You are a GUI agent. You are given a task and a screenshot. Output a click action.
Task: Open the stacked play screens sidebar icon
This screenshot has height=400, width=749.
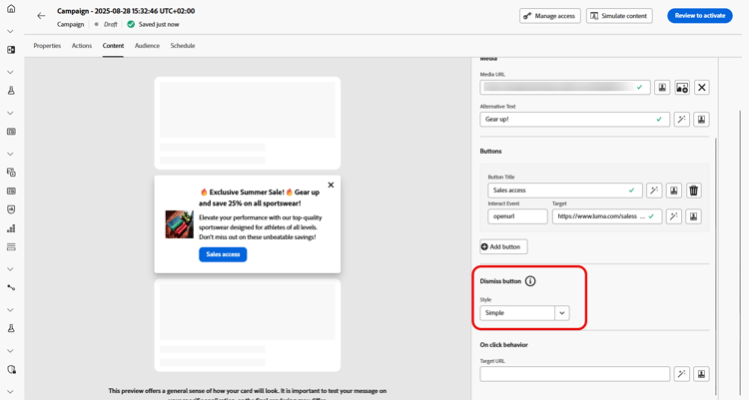[x=11, y=172]
